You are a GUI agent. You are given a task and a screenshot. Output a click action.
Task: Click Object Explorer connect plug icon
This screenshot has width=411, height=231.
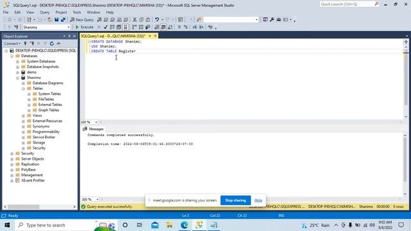coord(26,44)
